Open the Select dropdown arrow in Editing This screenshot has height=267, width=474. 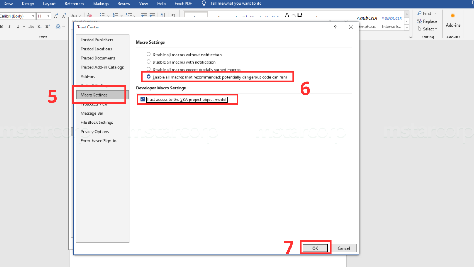pos(436,29)
